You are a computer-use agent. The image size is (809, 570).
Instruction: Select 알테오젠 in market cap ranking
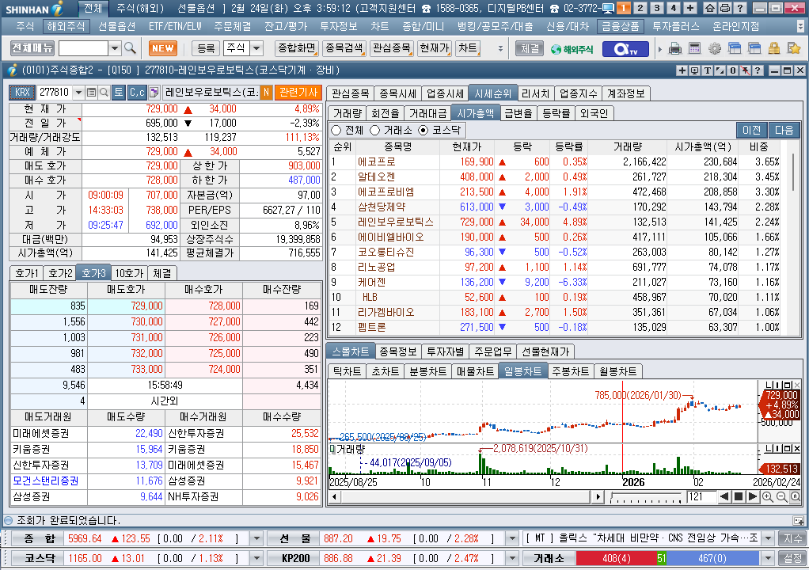click(376, 177)
